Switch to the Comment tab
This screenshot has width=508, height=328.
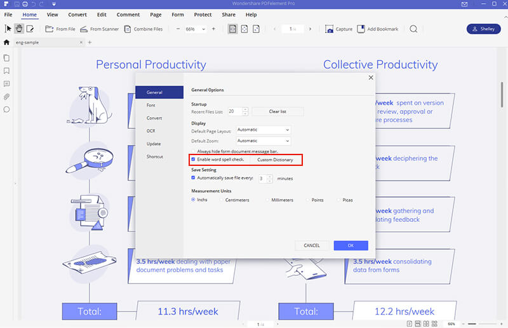click(x=128, y=15)
